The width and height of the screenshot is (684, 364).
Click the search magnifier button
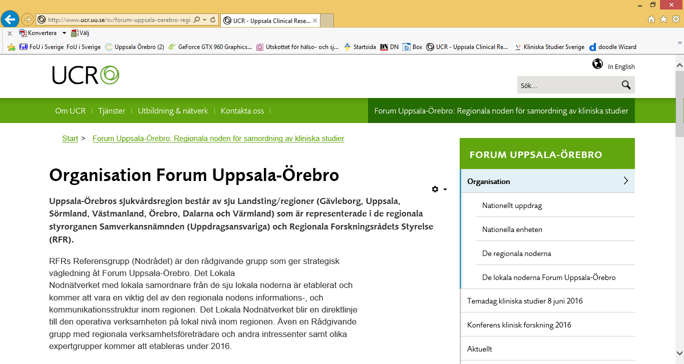click(x=626, y=85)
